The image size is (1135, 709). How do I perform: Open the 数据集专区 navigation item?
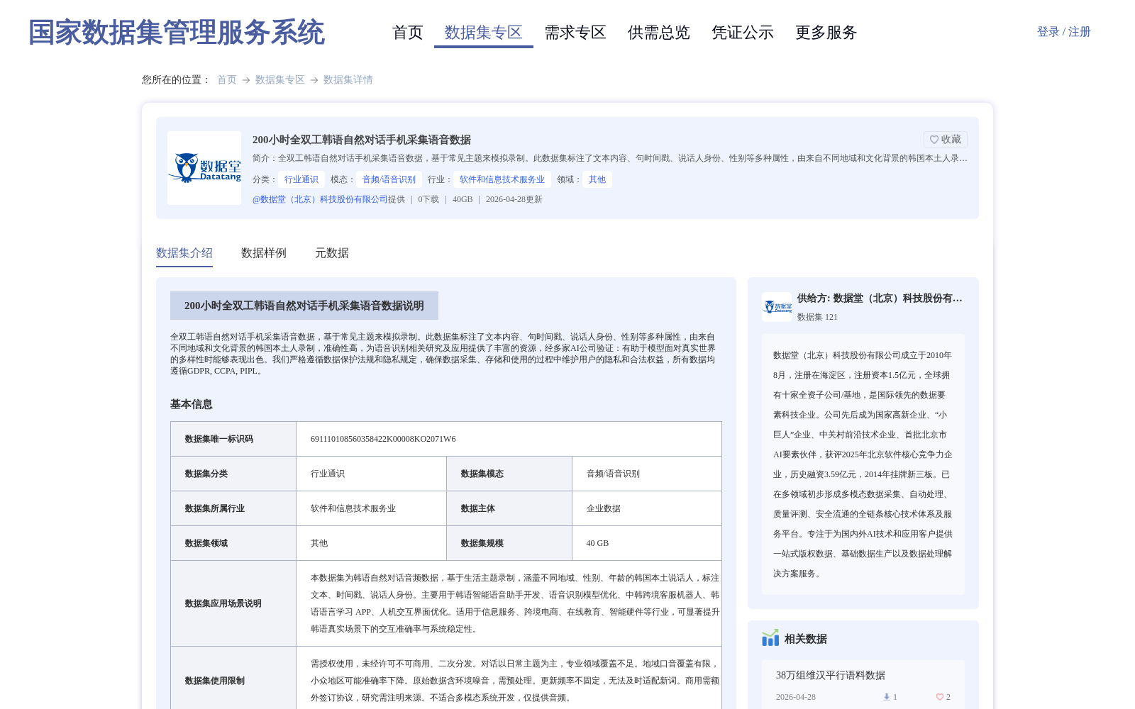click(x=484, y=33)
